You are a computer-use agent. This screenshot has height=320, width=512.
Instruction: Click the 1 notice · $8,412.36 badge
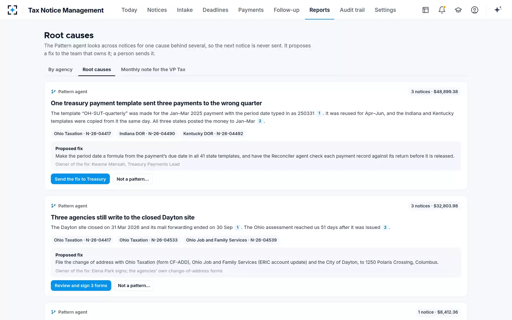pos(438,312)
